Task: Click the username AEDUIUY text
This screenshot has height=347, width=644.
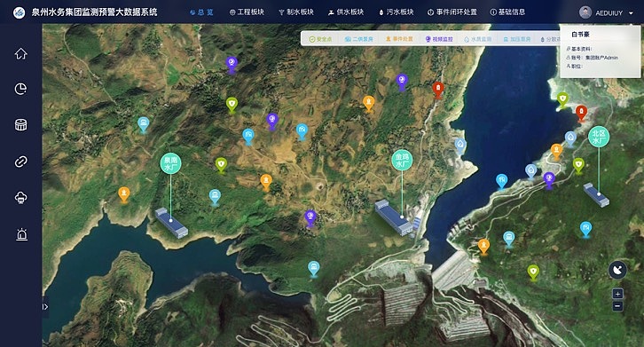Action: pos(609,13)
